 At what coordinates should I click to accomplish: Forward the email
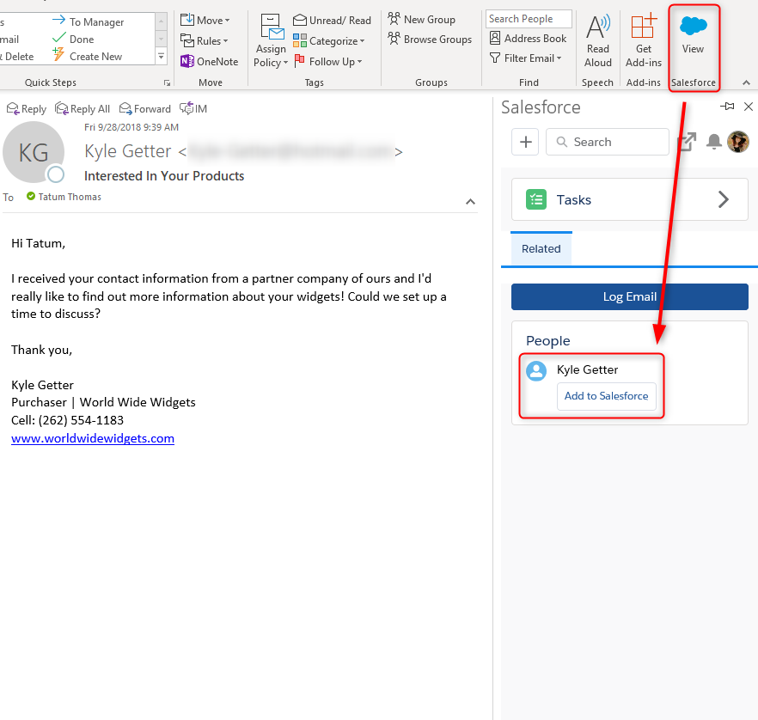(x=145, y=109)
